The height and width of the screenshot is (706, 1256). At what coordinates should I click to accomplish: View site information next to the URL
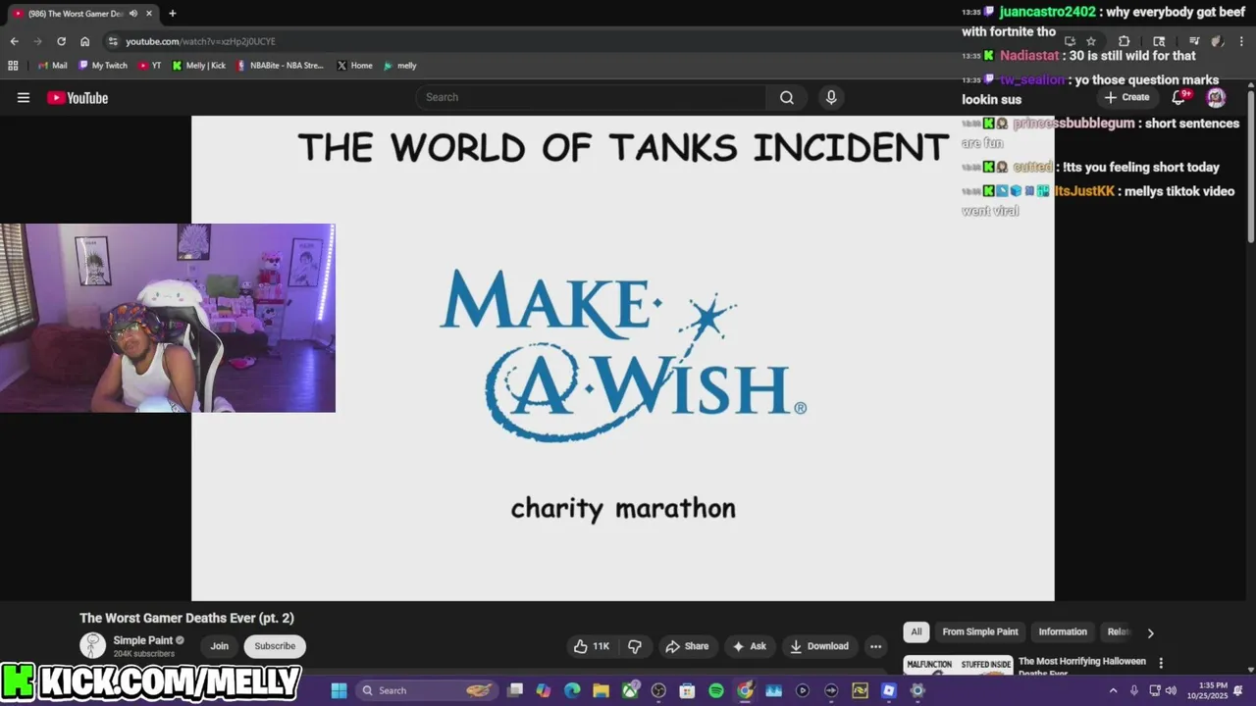tap(114, 41)
